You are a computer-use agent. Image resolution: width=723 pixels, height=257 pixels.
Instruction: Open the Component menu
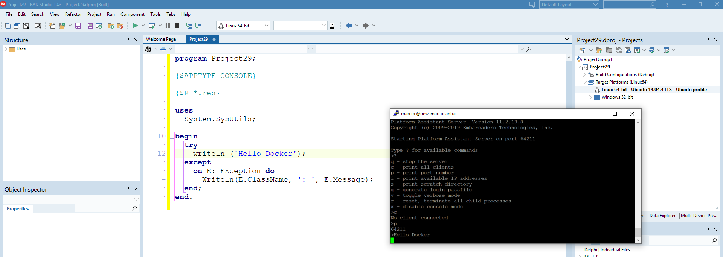tap(133, 14)
